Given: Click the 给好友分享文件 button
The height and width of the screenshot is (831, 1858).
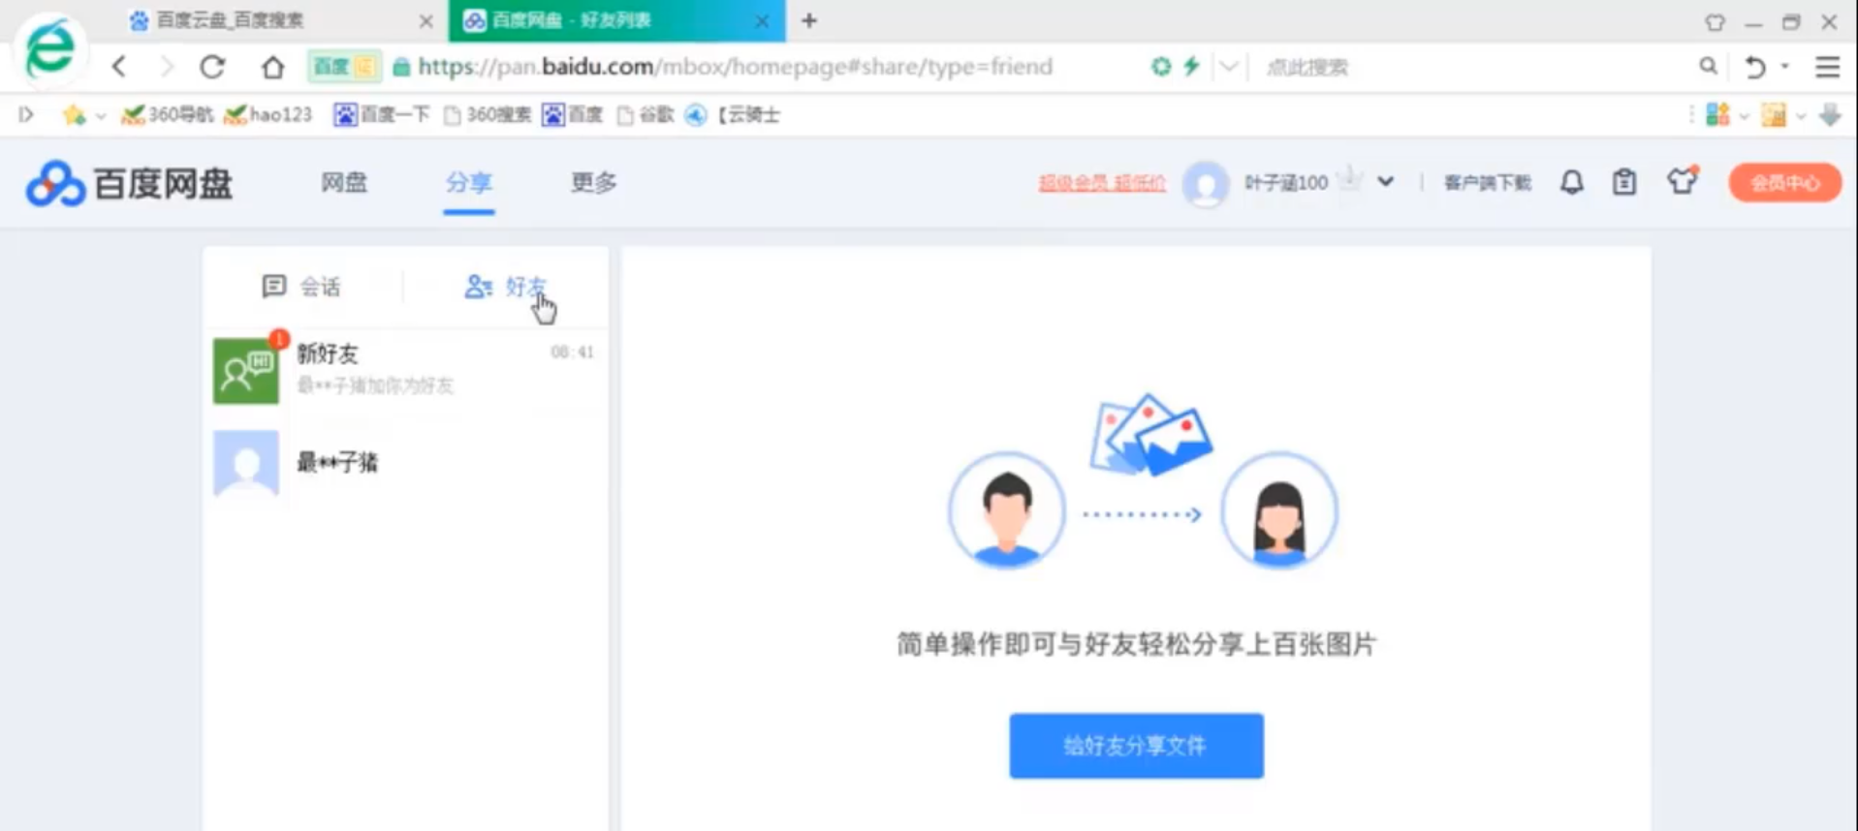Looking at the screenshot, I should click(1136, 746).
